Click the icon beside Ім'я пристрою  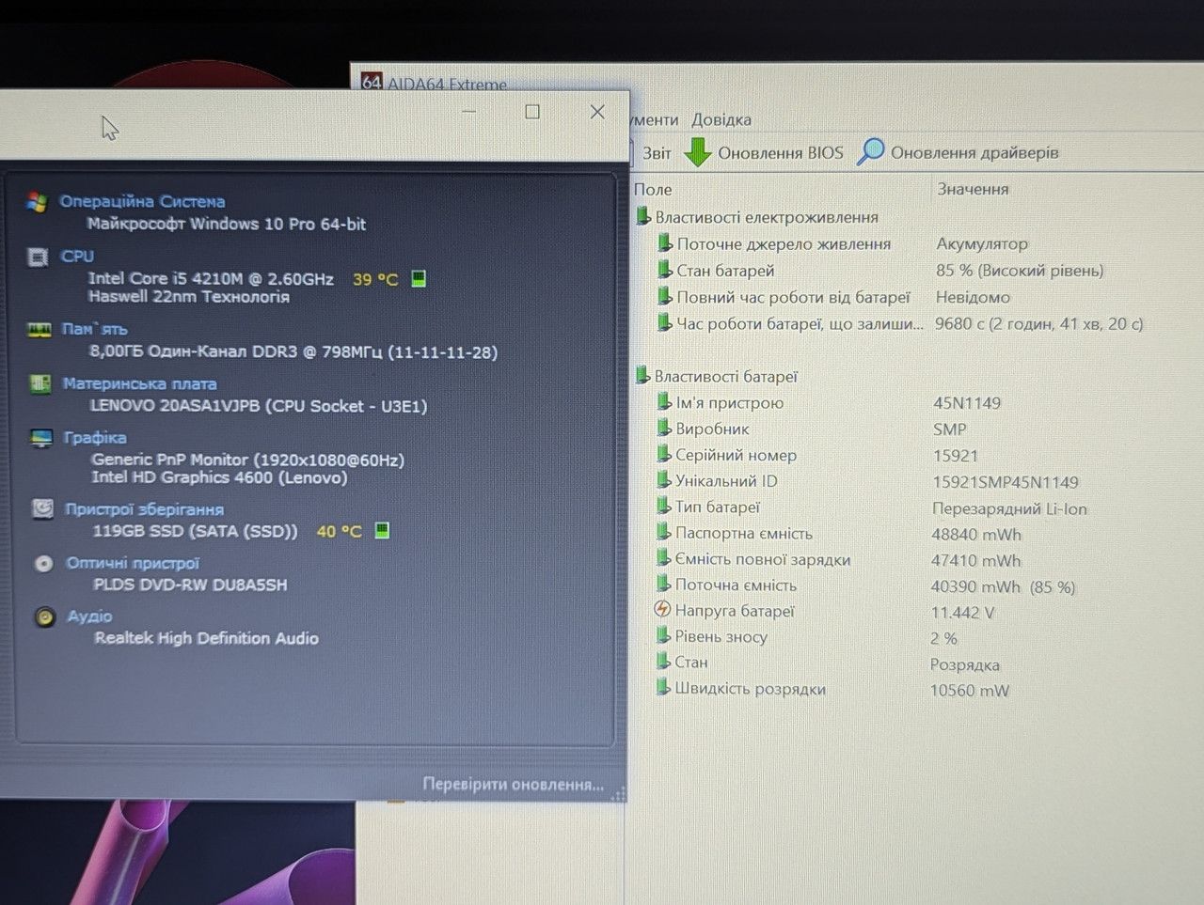(x=664, y=402)
